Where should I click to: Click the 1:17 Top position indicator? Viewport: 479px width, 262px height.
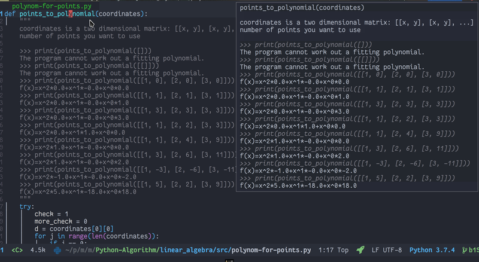[x=334, y=250]
